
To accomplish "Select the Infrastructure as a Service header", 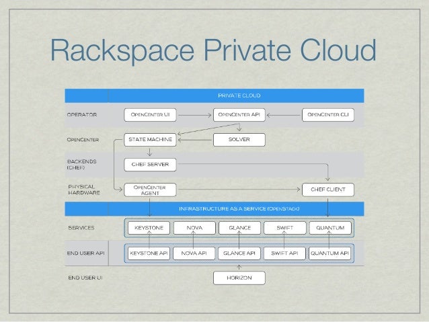I will 214,209.
